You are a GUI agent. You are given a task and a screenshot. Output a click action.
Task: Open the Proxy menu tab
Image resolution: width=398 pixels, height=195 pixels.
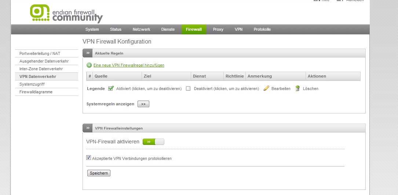click(x=218, y=30)
